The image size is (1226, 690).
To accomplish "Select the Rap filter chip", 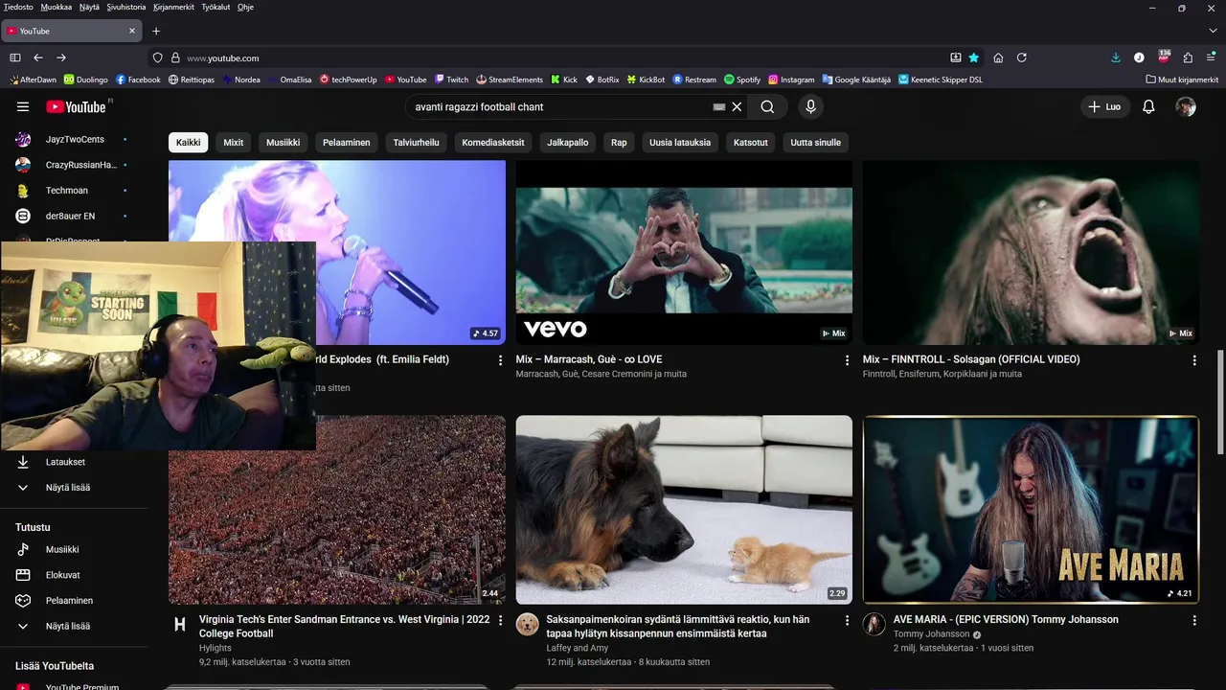I will point(619,143).
